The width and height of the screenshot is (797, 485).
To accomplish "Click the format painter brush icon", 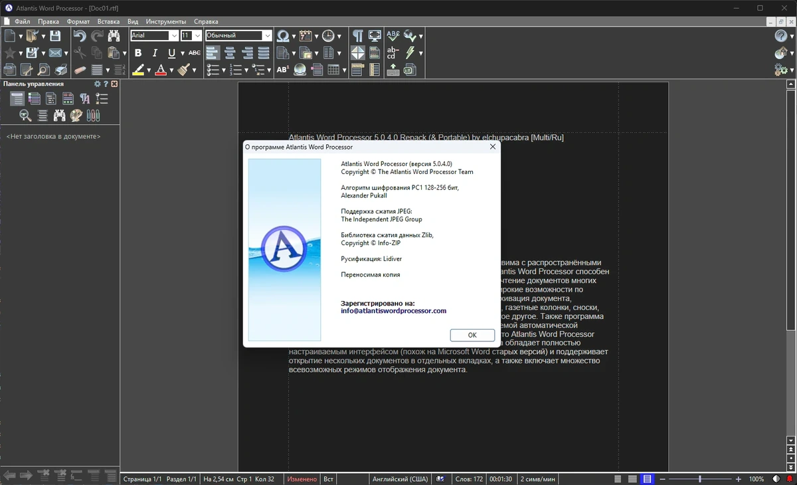I will pos(184,69).
